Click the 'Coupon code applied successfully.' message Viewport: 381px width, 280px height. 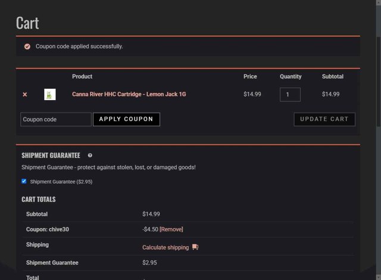point(79,46)
